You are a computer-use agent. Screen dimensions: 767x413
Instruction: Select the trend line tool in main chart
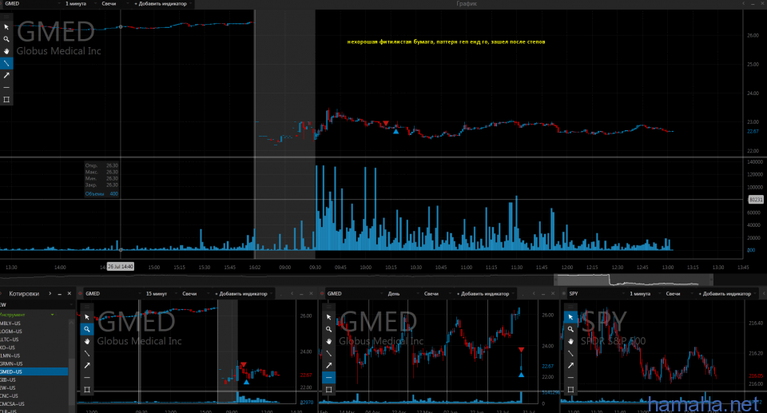point(6,63)
